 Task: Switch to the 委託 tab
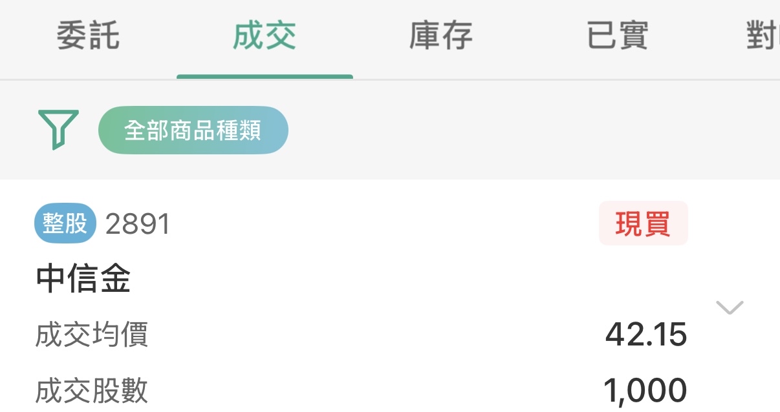pyautogui.click(x=88, y=36)
